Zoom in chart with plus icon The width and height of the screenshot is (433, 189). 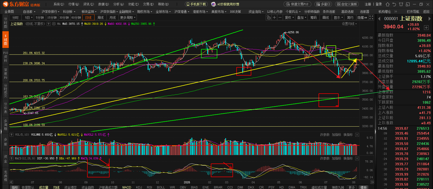tap(274, 17)
